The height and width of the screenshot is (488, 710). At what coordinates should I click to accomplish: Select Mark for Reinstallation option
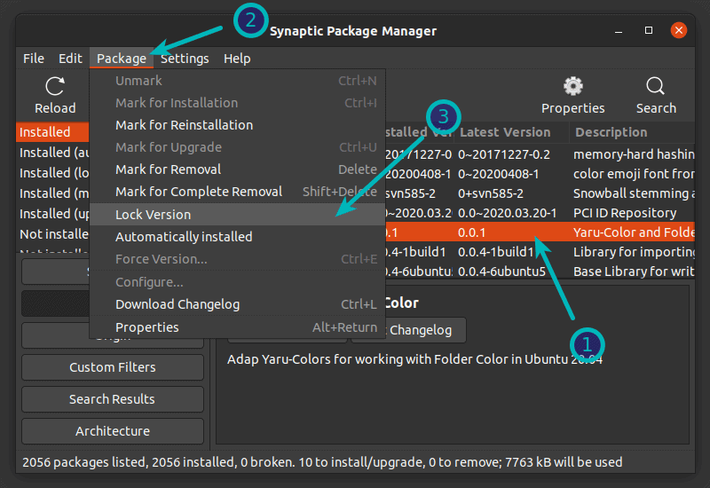[x=184, y=125]
